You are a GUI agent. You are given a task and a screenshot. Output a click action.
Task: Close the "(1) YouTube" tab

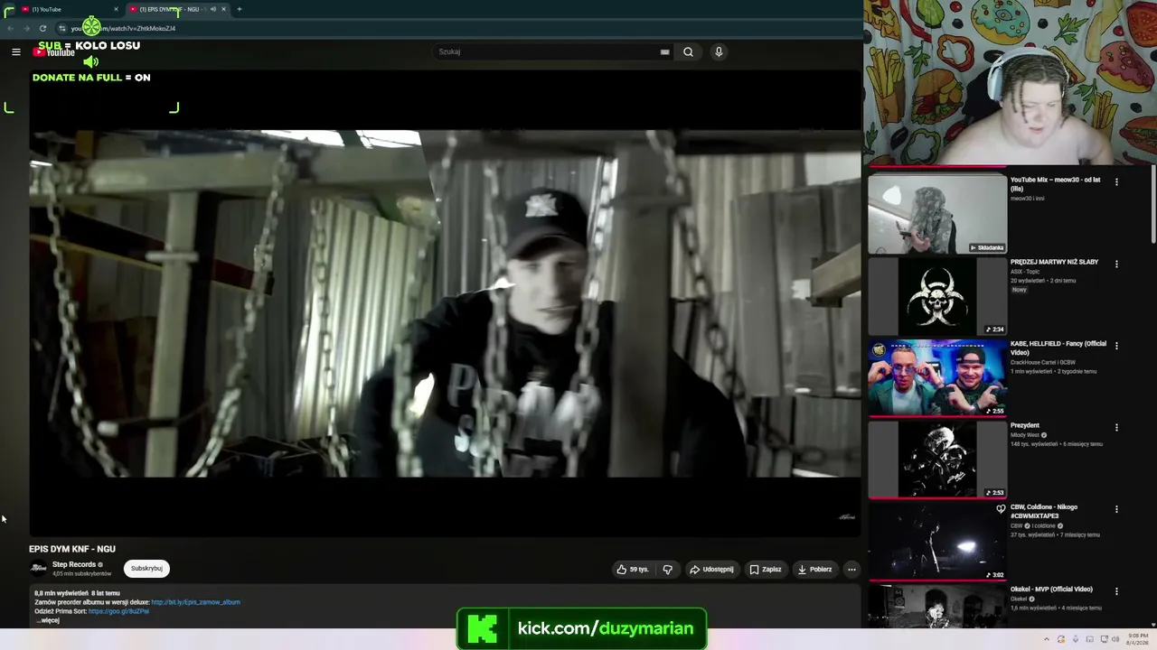[x=116, y=9]
